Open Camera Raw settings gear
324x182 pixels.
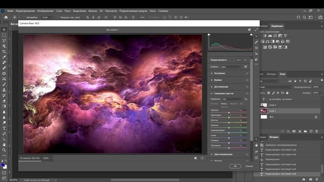[x=250, y=30]
